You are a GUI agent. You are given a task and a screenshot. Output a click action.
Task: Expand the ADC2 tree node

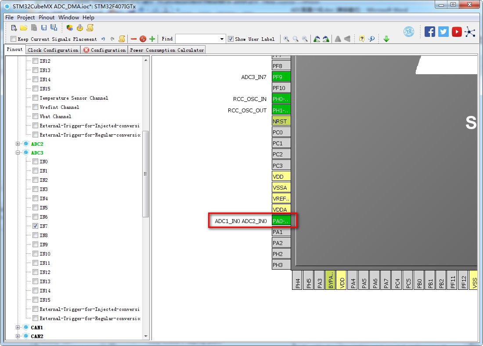click(18, 144)
